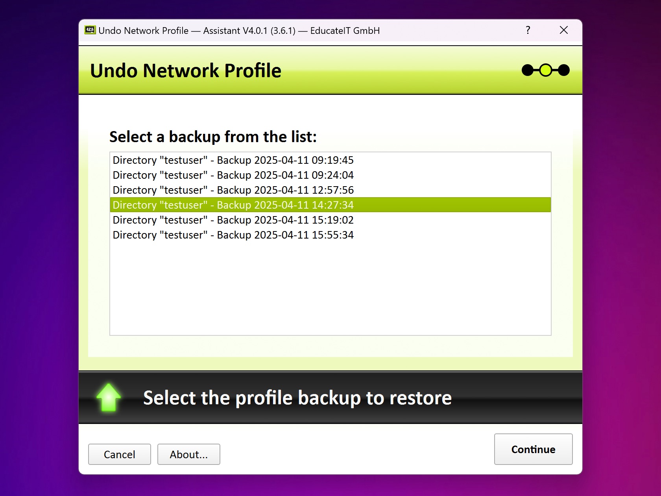
Task: Click the last black step dot
Action: [x=564, y=70]
